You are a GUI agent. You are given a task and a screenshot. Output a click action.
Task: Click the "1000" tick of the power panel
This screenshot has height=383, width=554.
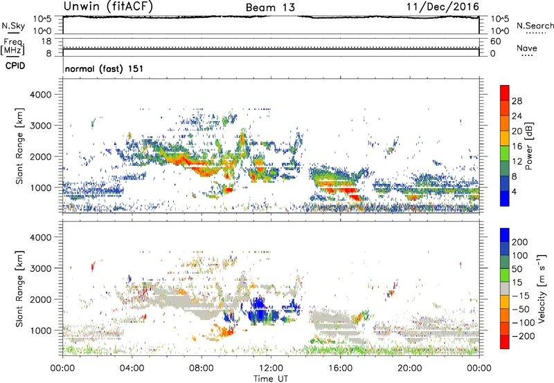pyautogui.click(x=40, y=188)
